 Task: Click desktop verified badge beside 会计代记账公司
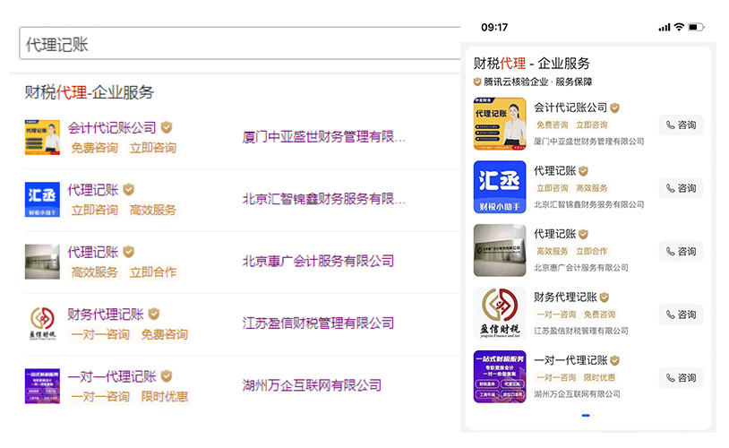(167, 127)
